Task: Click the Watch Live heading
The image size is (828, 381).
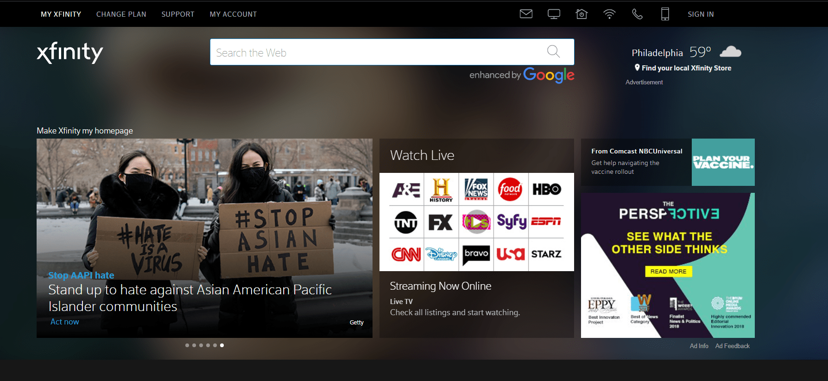Action: [x=422, y=155]
